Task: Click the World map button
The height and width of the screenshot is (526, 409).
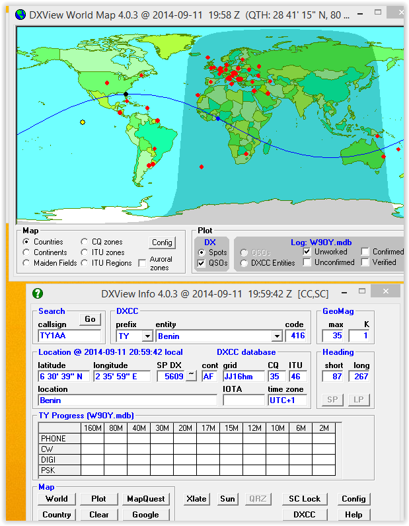Action: click(x=57, y=499)
